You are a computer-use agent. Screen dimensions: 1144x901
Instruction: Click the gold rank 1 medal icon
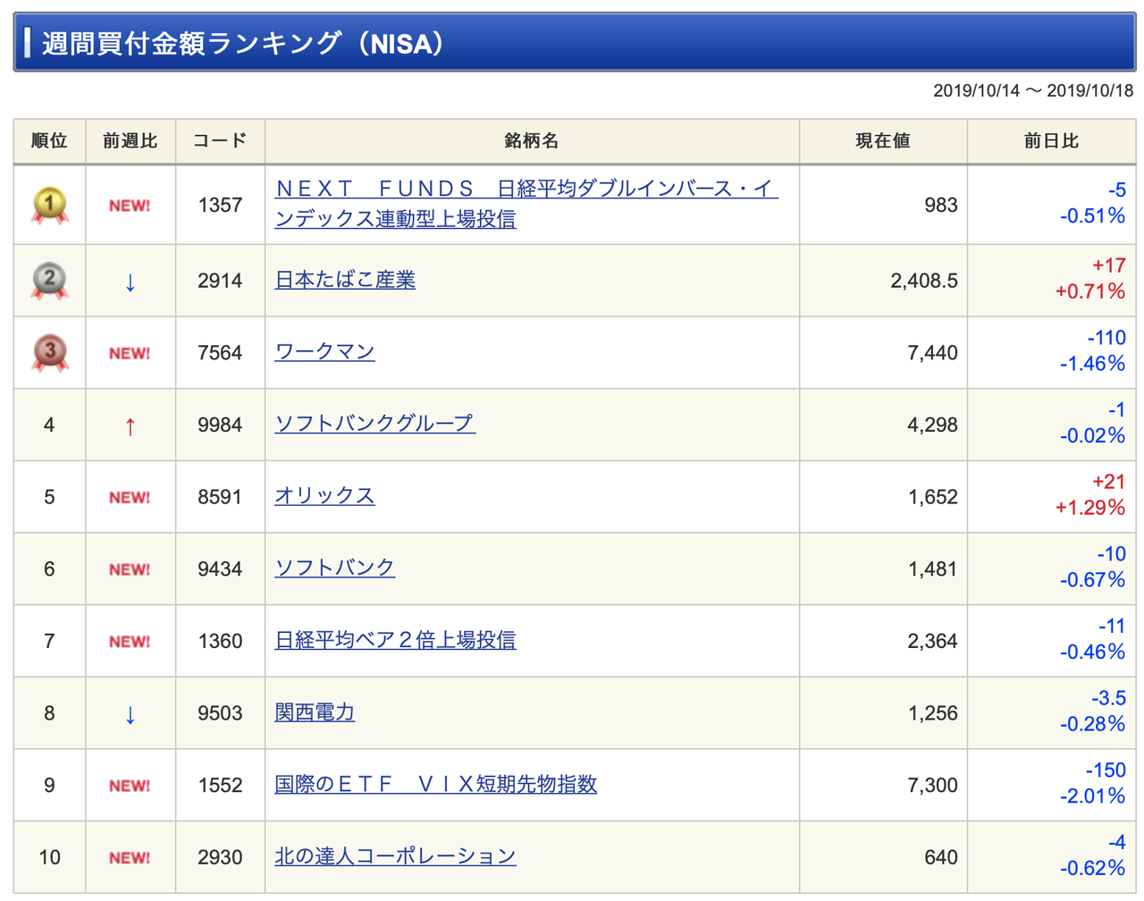click(50, 206)
